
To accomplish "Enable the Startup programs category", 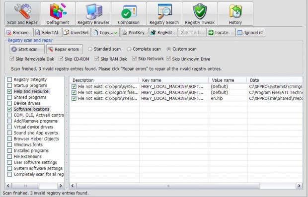I will coord(9,85).
